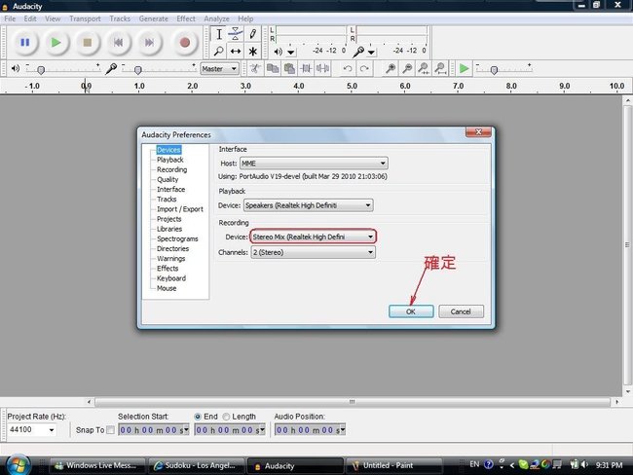633x475 pixels.
Task: Open the Host MME dropdown
Action: [x=314, y=164]
